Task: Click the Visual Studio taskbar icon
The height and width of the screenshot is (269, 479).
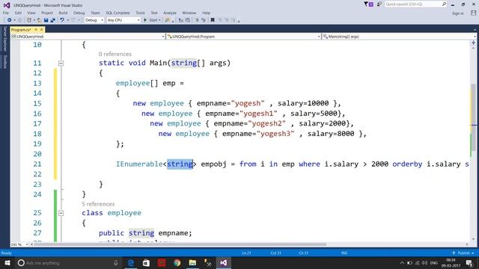Action: (223, 262)
